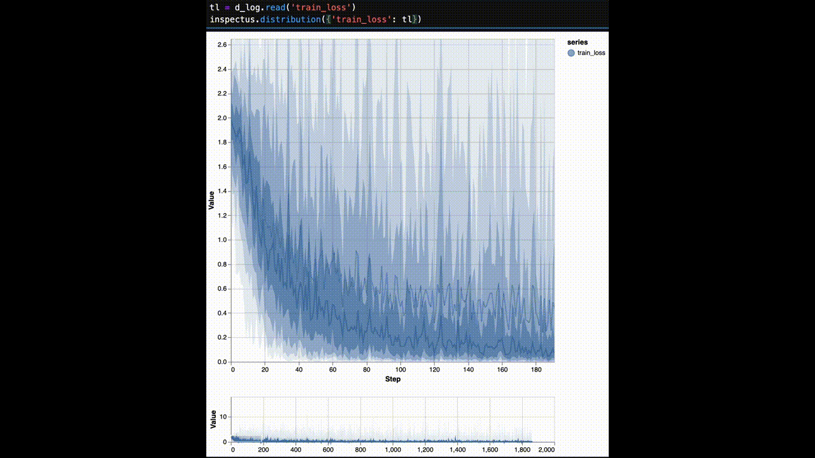Click the first code line reading train_loss

coord(283,8)
